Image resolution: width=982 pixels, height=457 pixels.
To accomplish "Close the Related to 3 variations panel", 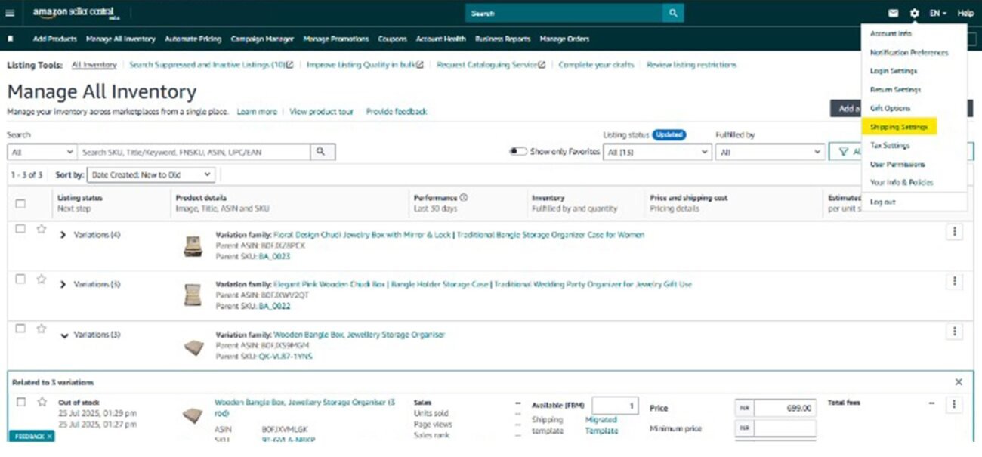I will point(959,382).
